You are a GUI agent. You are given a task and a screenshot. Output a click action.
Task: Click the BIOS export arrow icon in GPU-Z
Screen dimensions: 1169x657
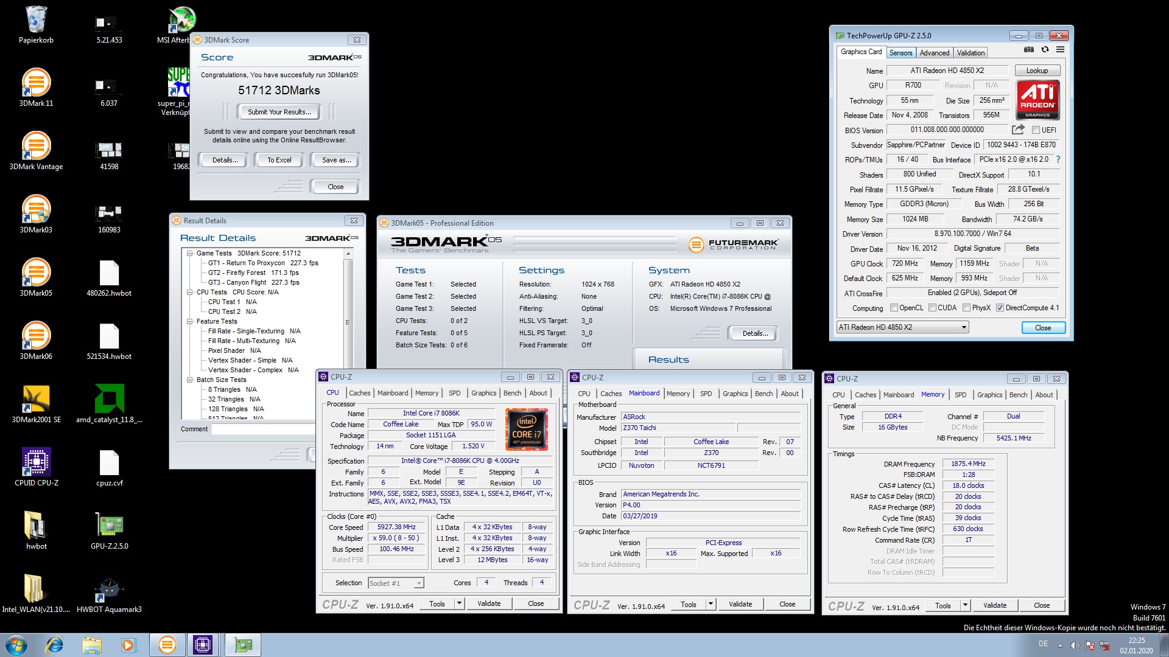[x=1017, y=130]
